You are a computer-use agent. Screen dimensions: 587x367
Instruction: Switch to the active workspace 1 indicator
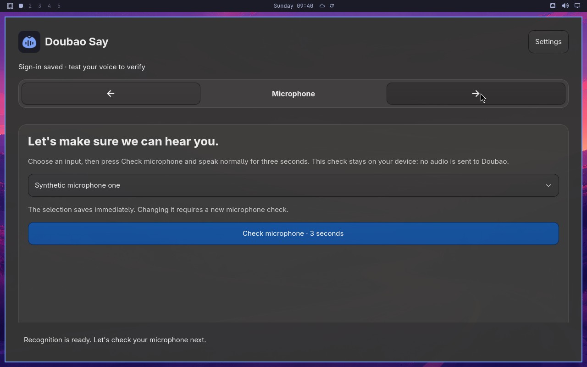click(x=21, y=6)
